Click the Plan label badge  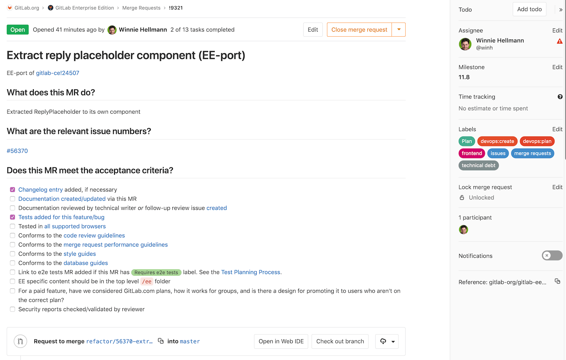(x=467, y=141)
